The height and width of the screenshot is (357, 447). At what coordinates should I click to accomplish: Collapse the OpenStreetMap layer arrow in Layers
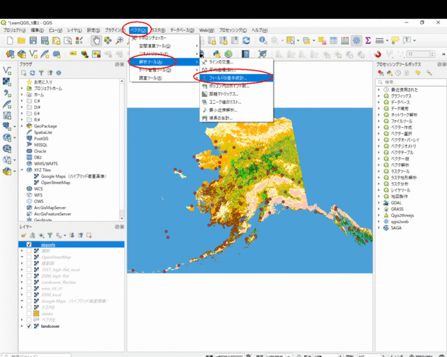click(x=22, y=257)
